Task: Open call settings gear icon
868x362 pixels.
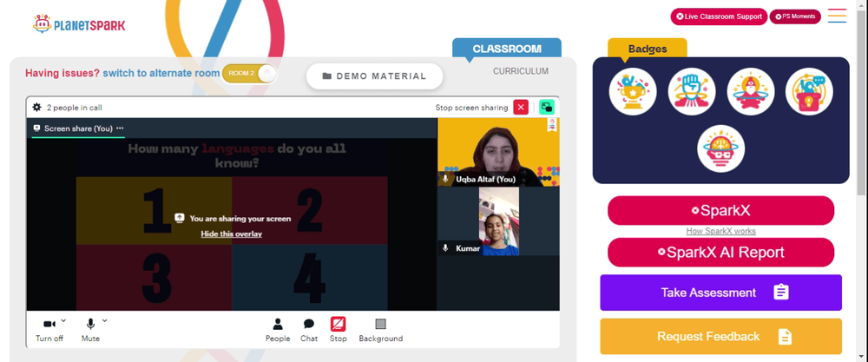Action: pyautogui.click(x=36, y=108)
